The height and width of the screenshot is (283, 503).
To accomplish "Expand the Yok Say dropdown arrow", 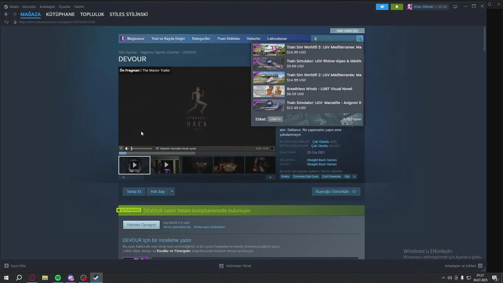I will coord(172,191).
